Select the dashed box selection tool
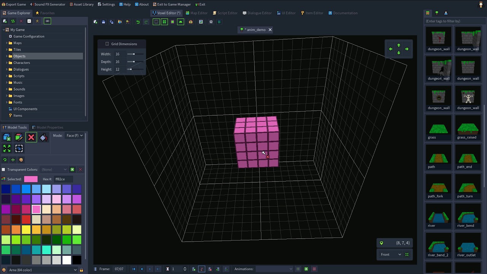This screenshot has height=274, width=487. 19,148
